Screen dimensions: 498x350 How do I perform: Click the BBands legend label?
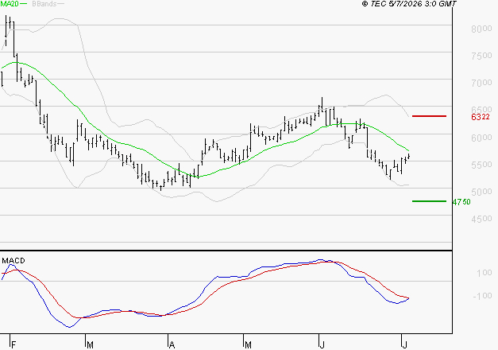44,4
